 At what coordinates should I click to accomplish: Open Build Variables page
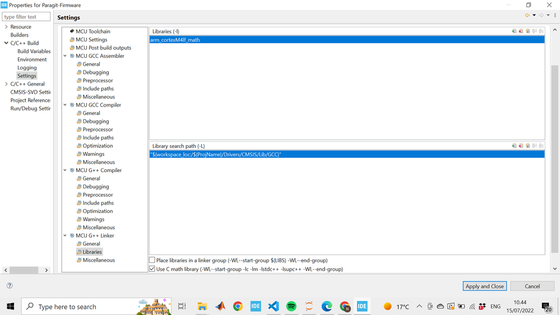point(34,51)
